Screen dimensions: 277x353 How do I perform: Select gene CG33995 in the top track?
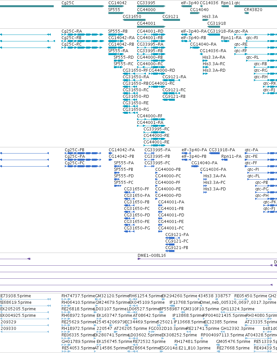click(x=146, y=3)
